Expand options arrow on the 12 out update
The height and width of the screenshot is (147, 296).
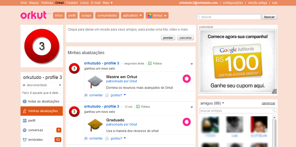192,107
